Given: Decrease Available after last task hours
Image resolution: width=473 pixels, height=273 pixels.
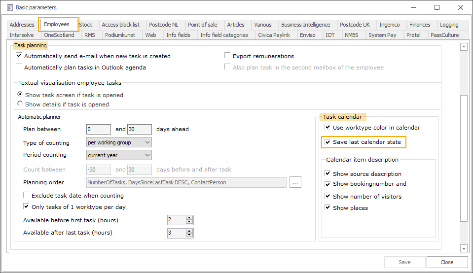Looking at the screenshot, I should point(189,235).
